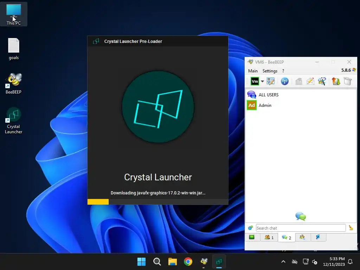Minimize the BeeBEEP window
This screenshot has height=270, width=360.
pos(317,62)
